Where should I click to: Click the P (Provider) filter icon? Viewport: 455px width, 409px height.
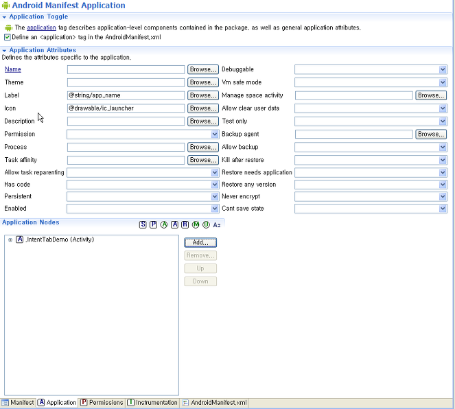pos(153,224)
